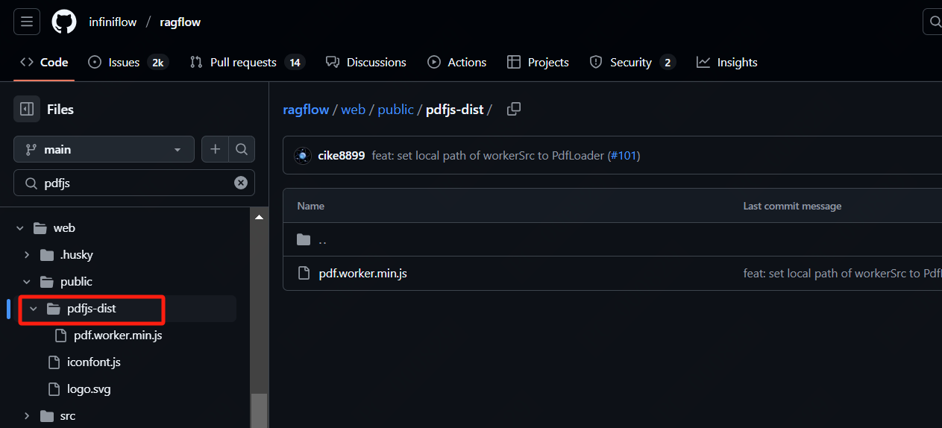Viewport: 942px width, 428px height.
Task: Click the header search button
Action: pyautogui.click(x=932, y=22)
